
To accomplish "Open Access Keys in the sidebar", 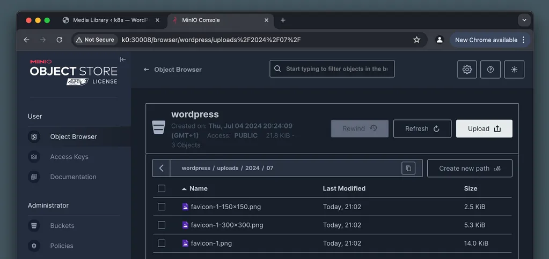I will (69, 157).
